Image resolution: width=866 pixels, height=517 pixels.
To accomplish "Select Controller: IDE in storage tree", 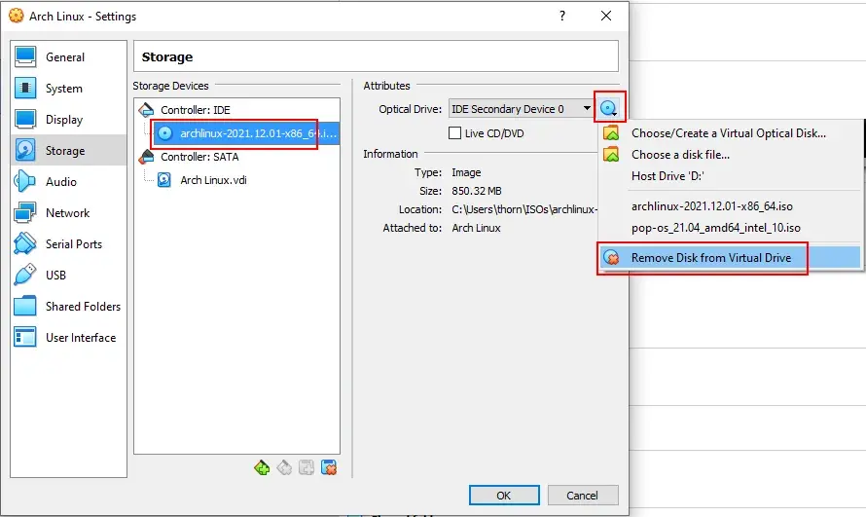I will [x=196, y=110].
